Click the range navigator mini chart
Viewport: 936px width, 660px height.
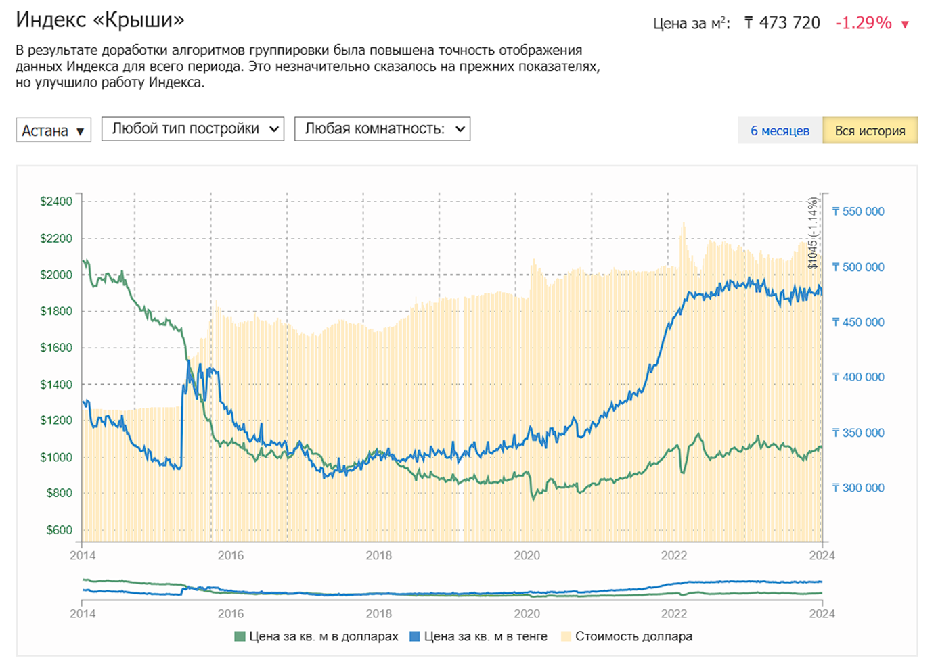pyautogui.click(x=452, y=588)
